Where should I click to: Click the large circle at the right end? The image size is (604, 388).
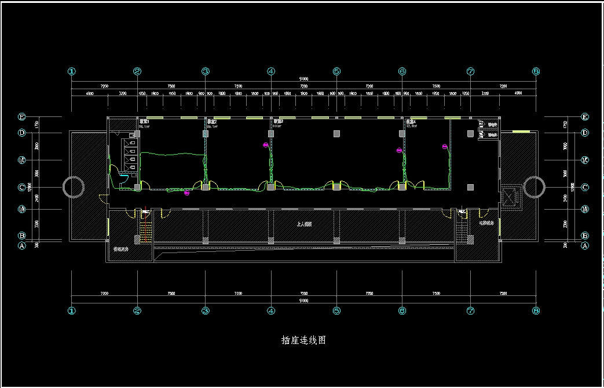click(x=533, y=186)
